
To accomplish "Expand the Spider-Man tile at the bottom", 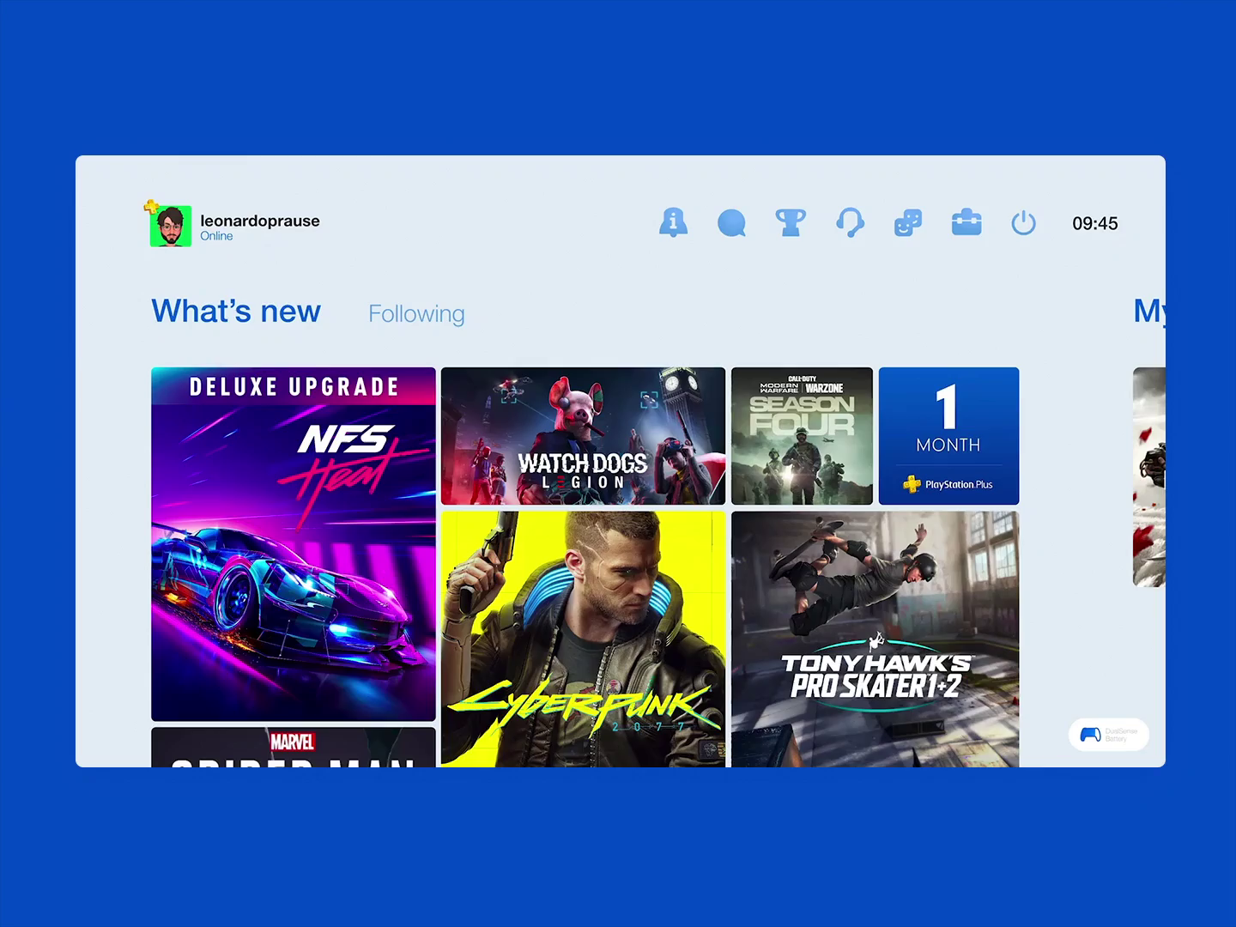I will click(x=293, y=747).
